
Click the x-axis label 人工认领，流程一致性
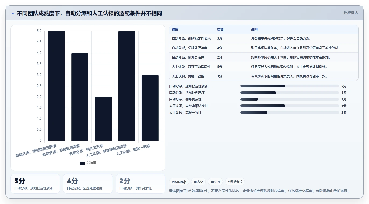[x=134, y=150]
